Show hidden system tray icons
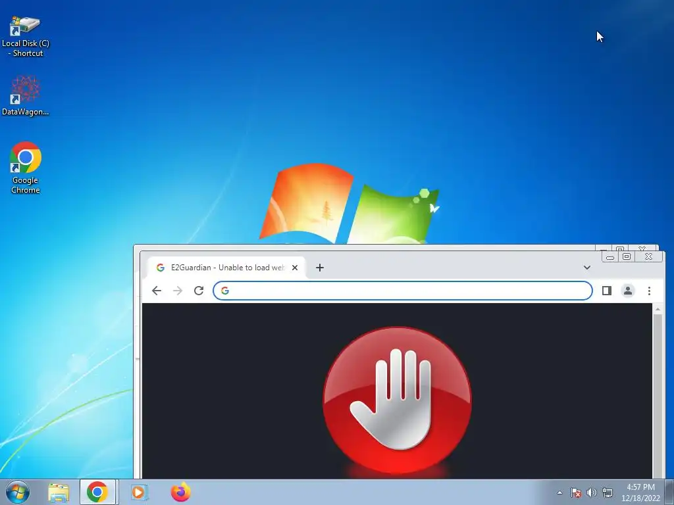This screenshot has height=505, width=674. (x=559, y=493)
